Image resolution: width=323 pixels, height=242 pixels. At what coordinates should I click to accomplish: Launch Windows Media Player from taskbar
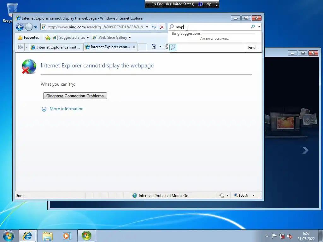[67, 236]
